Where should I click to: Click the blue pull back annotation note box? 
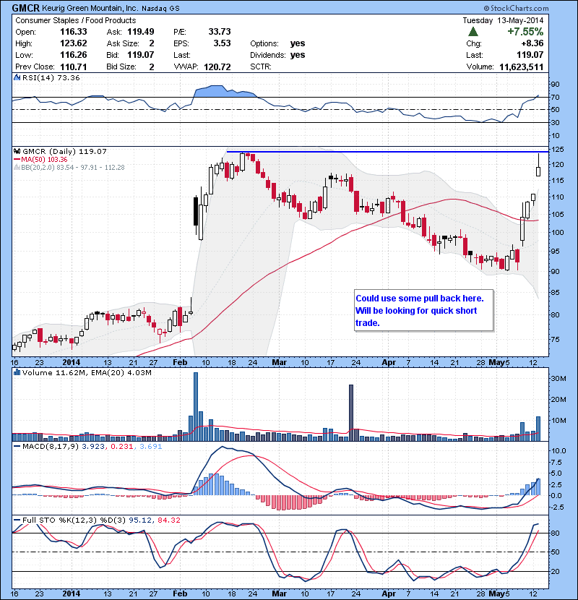pyautogui.click(x=423, y=310)
